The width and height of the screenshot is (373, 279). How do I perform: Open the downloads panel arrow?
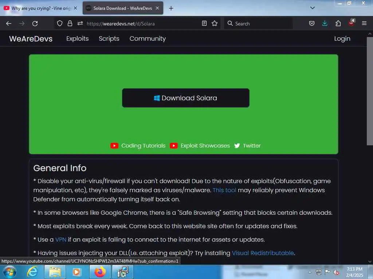(x=325, y=24)
